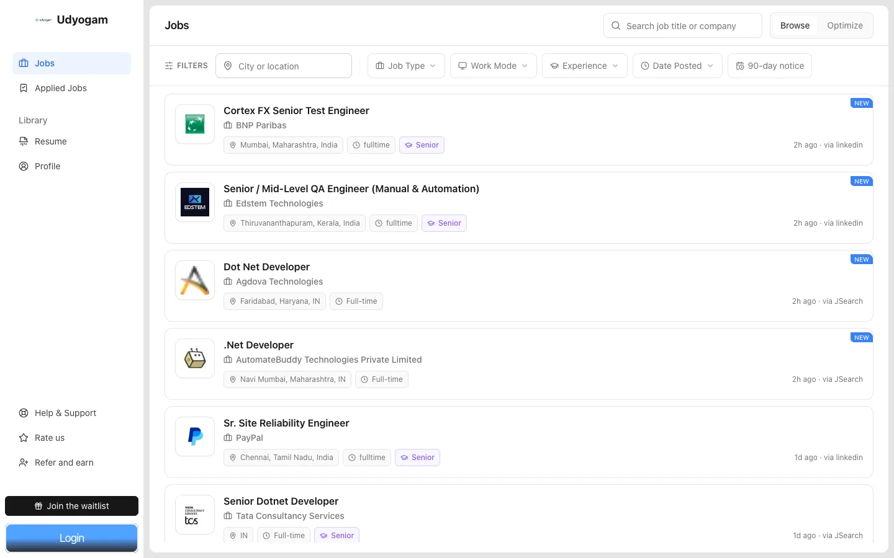Open Applied Jobs in the sidebar
The image size is (894, 558).
coord(71,88)
